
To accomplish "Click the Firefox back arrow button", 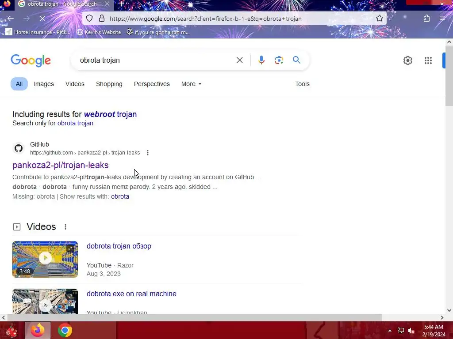I will [x=11, y=19].
